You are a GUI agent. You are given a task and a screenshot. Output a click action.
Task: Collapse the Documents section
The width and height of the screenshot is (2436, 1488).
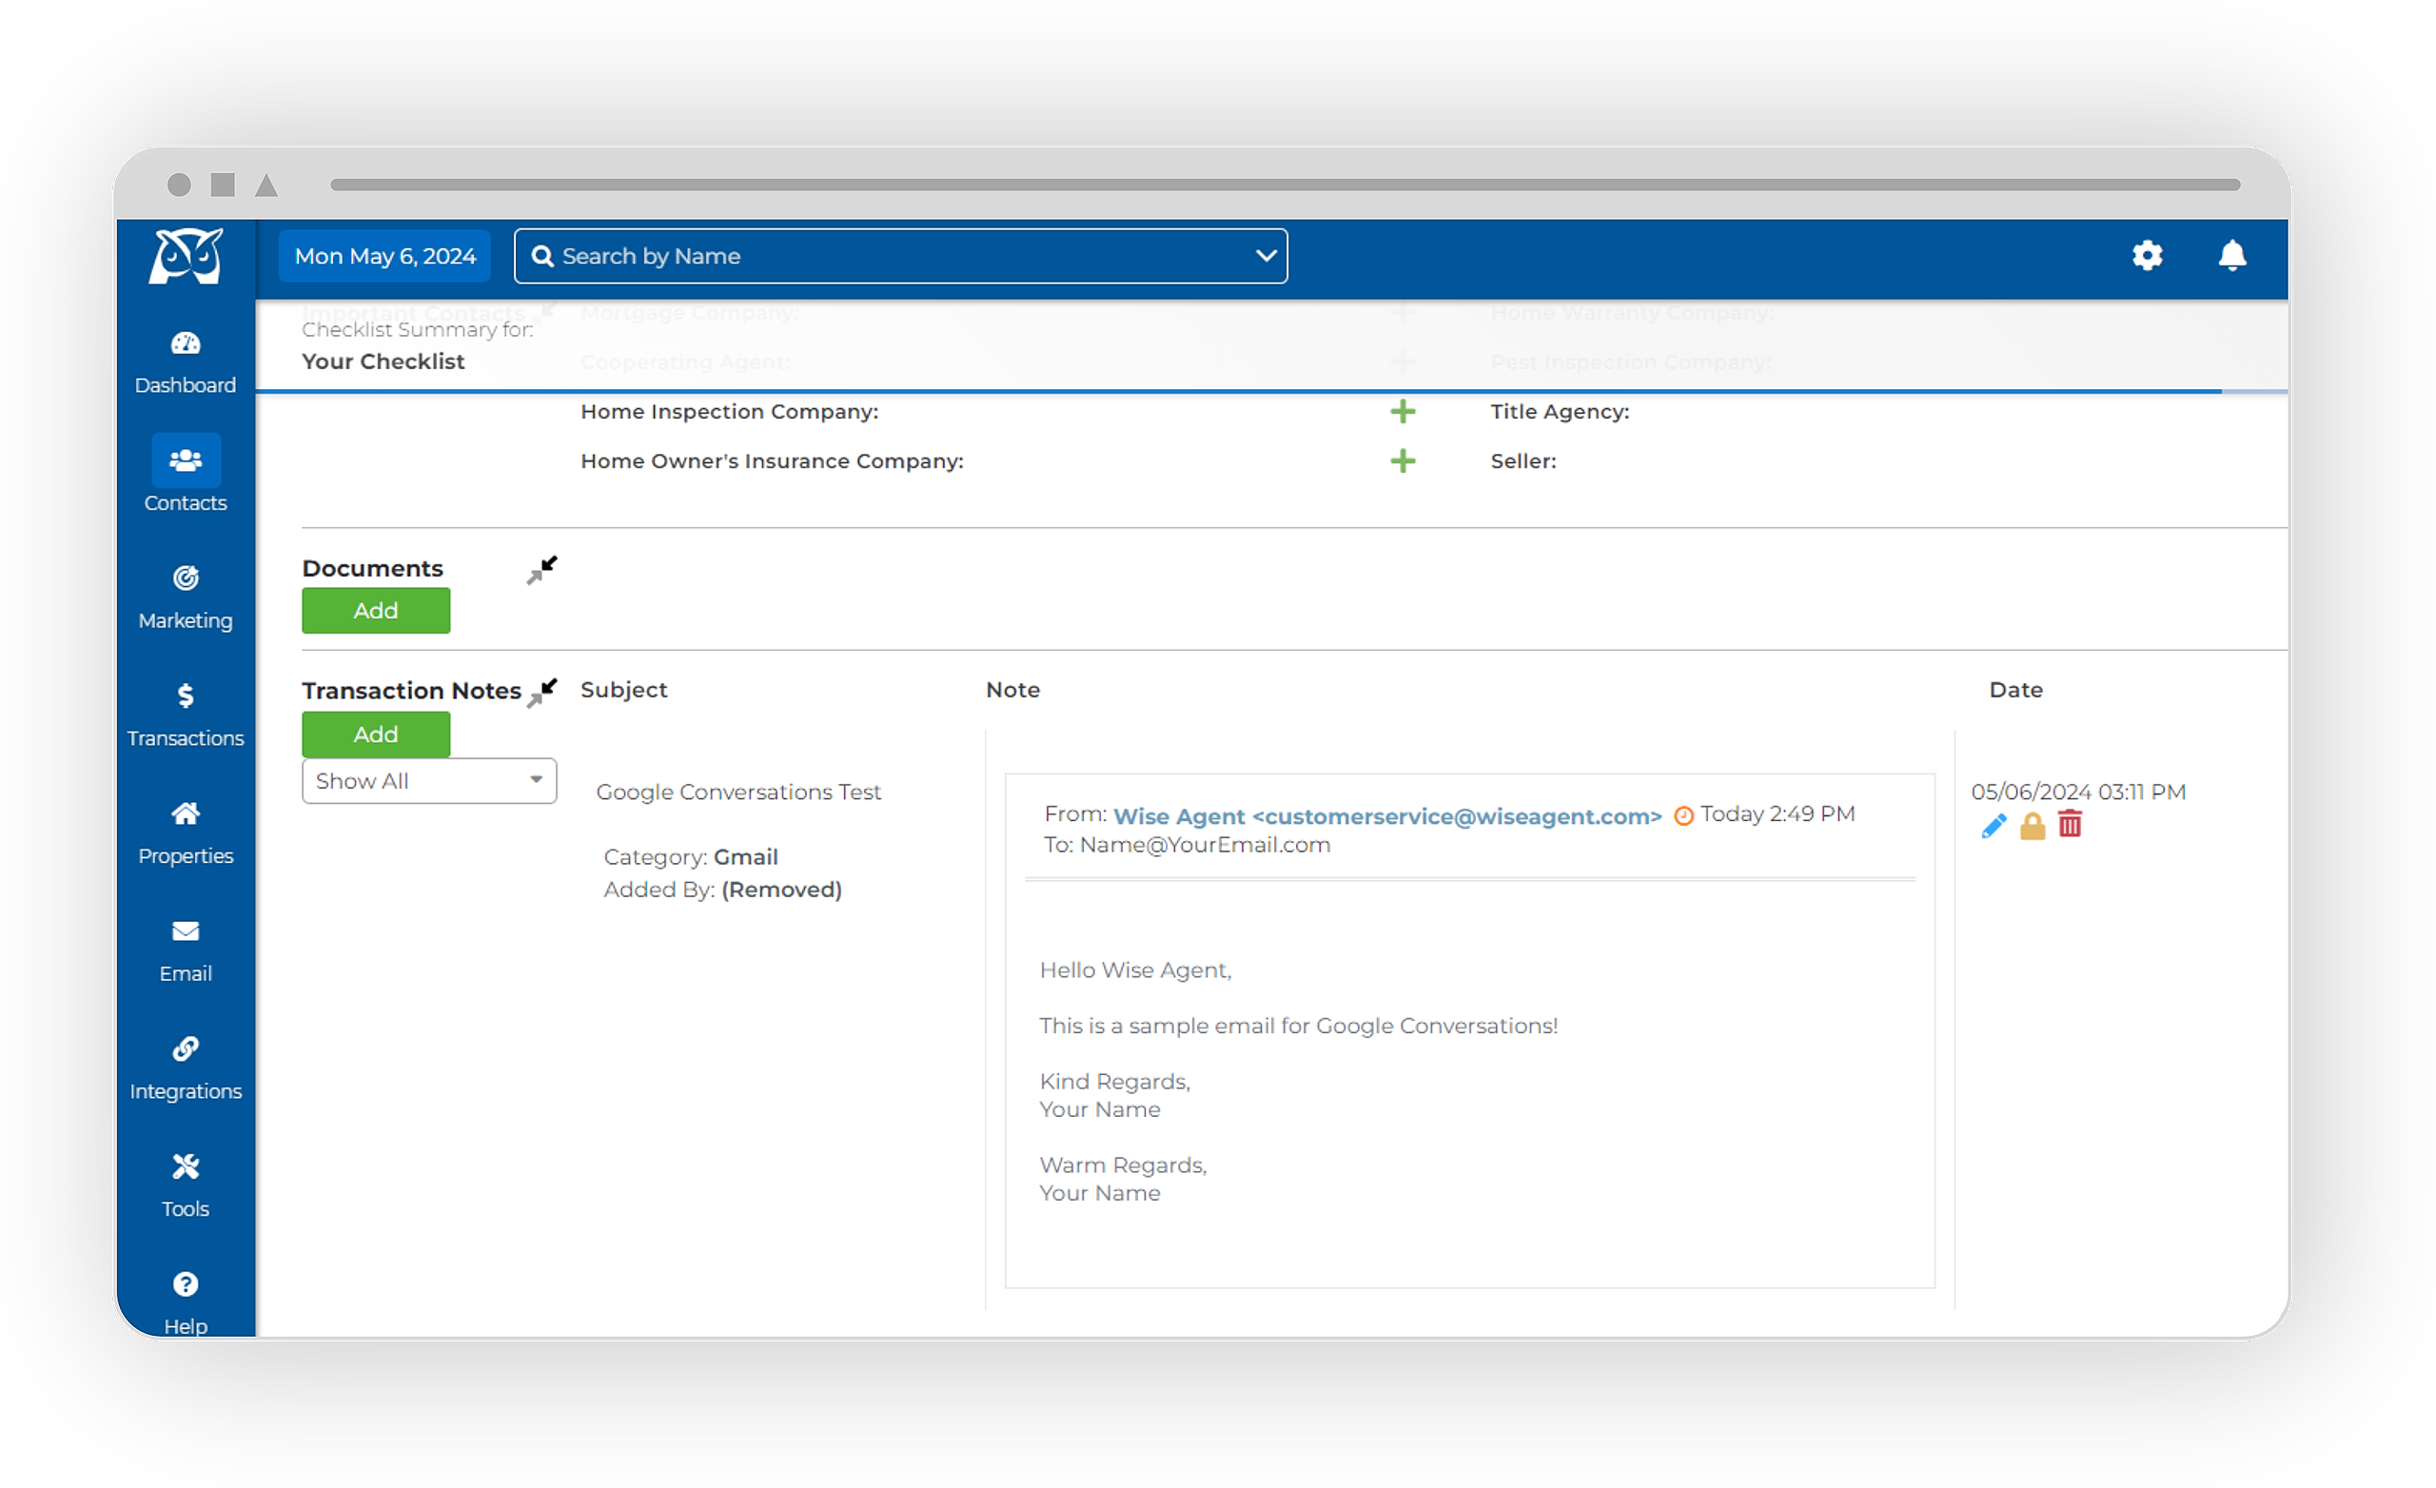[x=541, y=570]
